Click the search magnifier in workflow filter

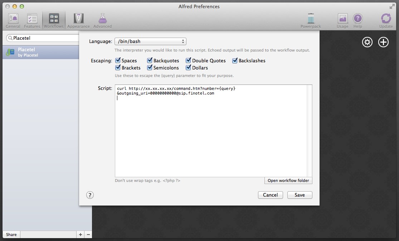coord(10,38)
